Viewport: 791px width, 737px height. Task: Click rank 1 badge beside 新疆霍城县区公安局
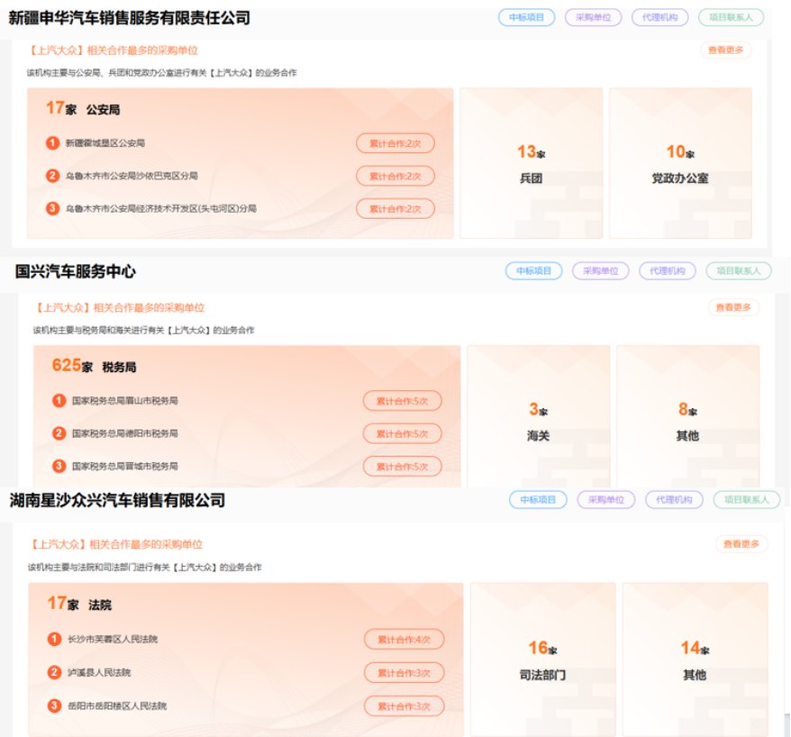point(52,143)
